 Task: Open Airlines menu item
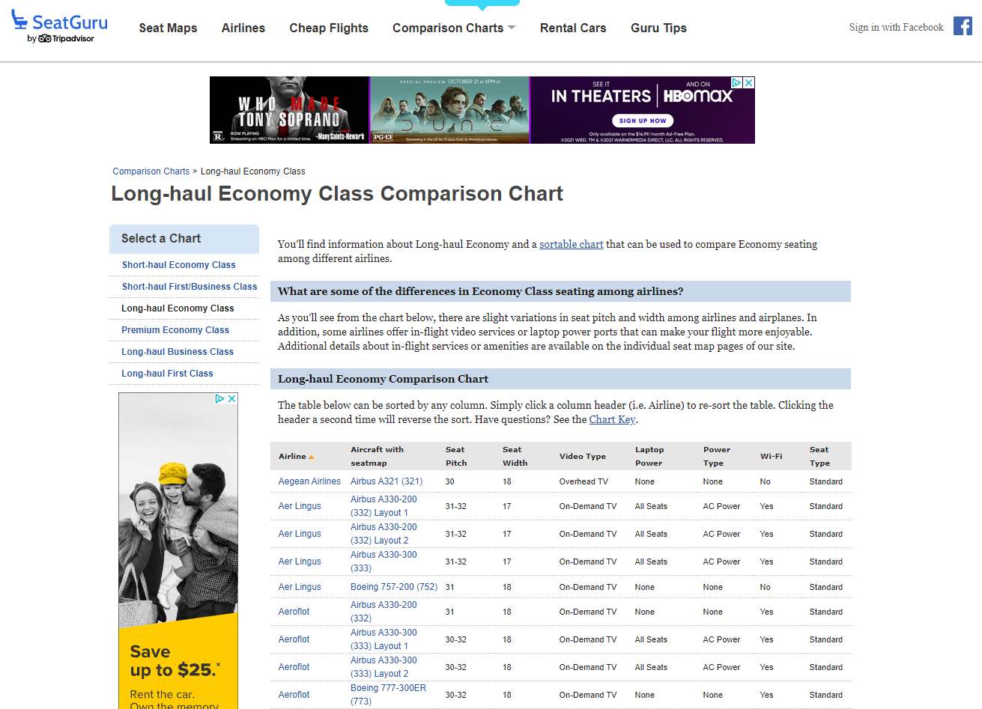[243, 28]
